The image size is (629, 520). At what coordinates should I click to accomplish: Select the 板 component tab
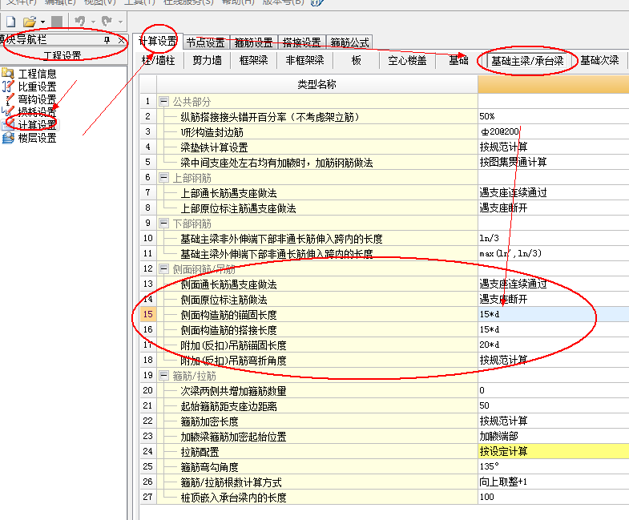point(356,61)
